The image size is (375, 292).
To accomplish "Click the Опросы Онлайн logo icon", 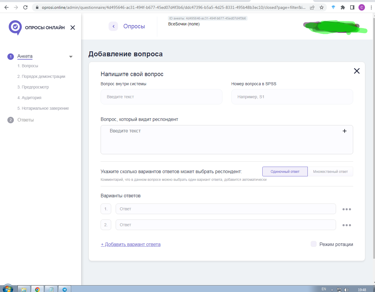I will pos(15,27).
